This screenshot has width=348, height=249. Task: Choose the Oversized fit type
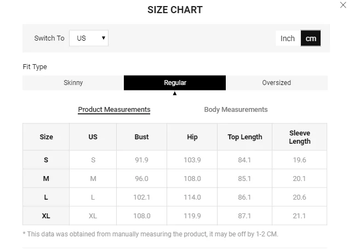pos(276,83)
